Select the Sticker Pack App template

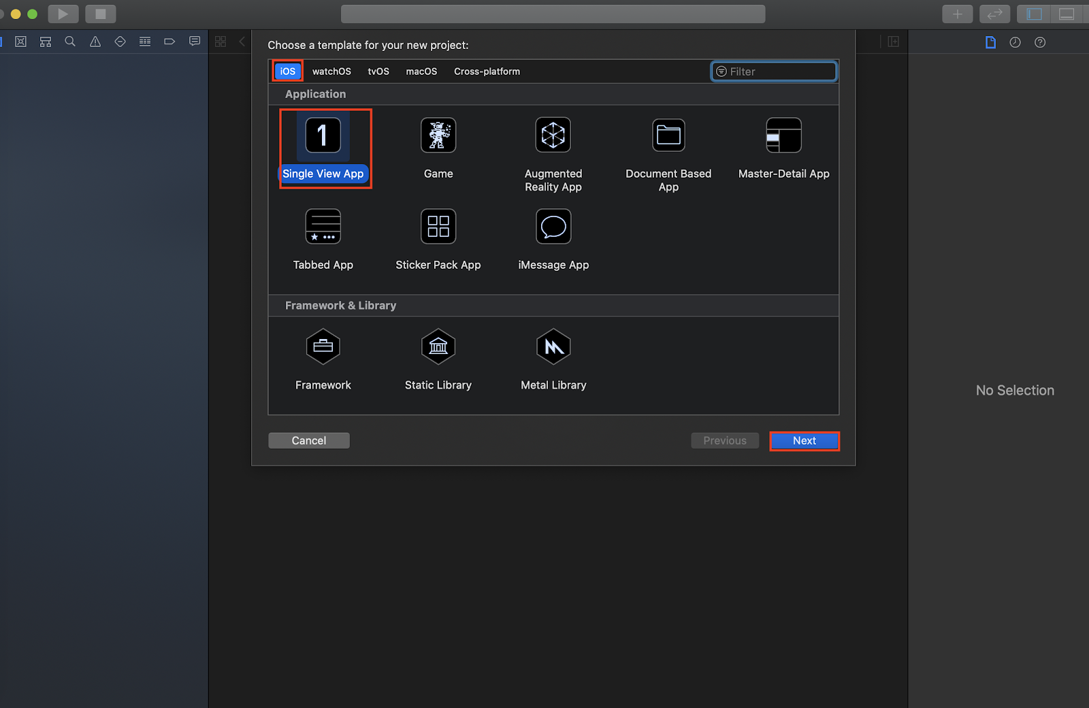click(438, 240)
